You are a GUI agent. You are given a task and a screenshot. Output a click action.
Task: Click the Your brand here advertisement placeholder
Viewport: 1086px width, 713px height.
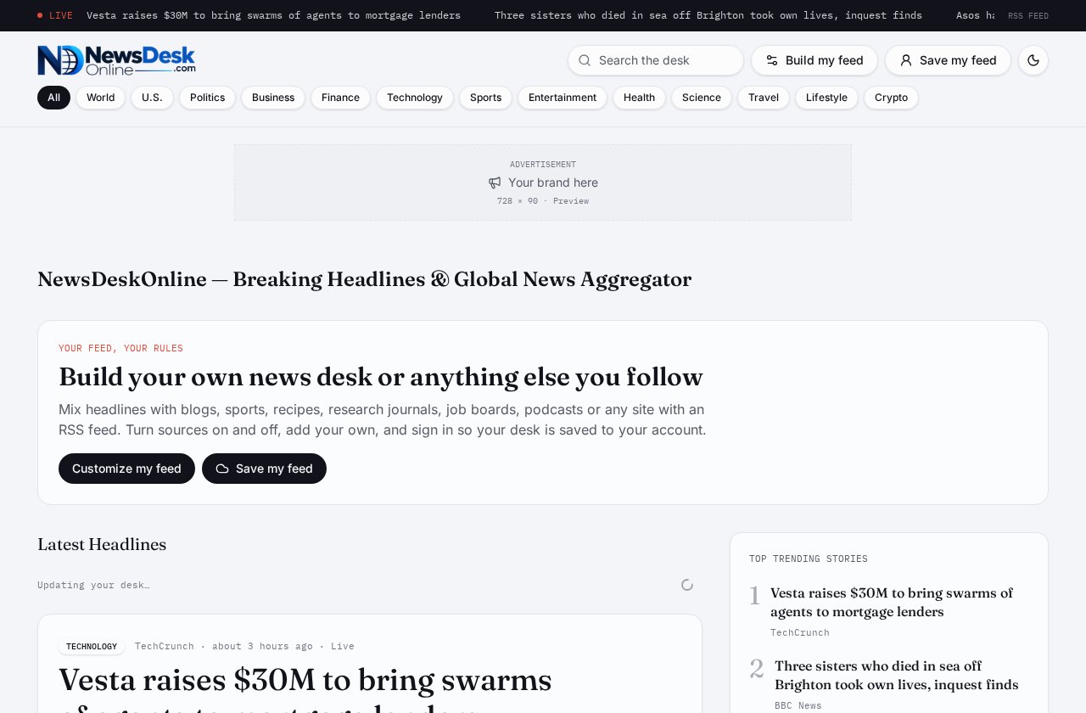click(x=543, y=182)
